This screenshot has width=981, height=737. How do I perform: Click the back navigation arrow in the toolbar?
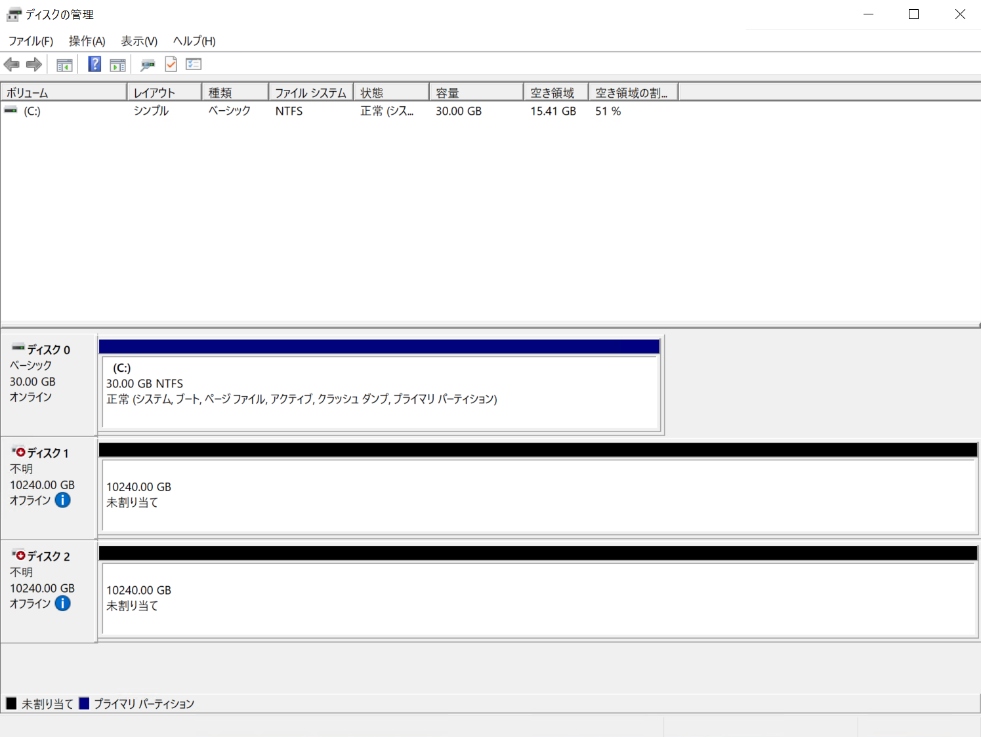pos(11,64)
